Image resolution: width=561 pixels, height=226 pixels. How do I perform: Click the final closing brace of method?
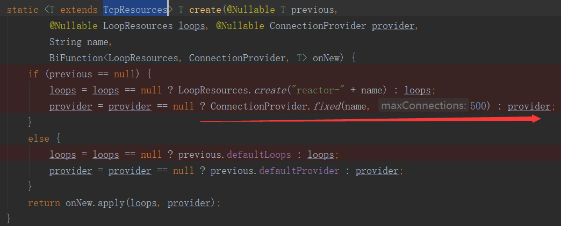(x=9, y=218)
